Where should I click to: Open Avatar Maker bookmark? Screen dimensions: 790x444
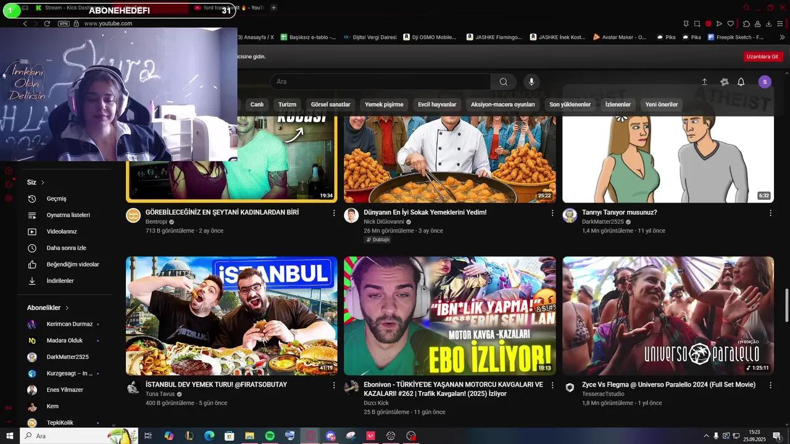point(620,37)
